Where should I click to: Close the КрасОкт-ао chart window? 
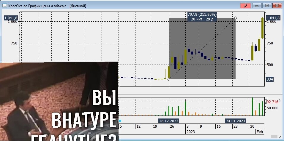277,6
